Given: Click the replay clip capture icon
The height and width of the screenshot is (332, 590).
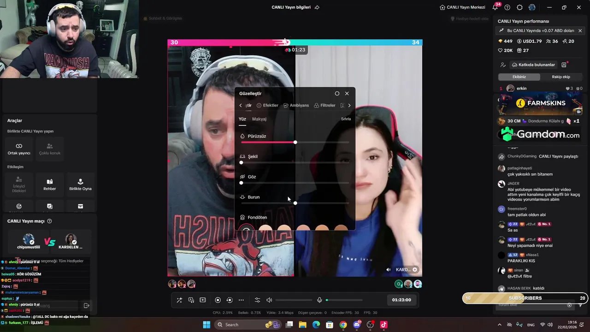Looking at the screenshot, I should coord(230,300).
